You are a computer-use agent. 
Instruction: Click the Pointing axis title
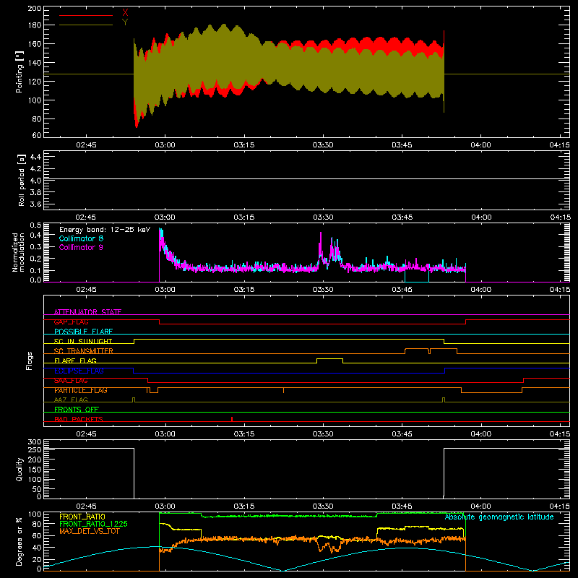[x=20, y=72]
